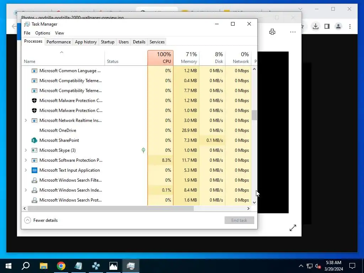Open File Explorer from the taskbar
The image size is (364, 273).
point(43,266)
